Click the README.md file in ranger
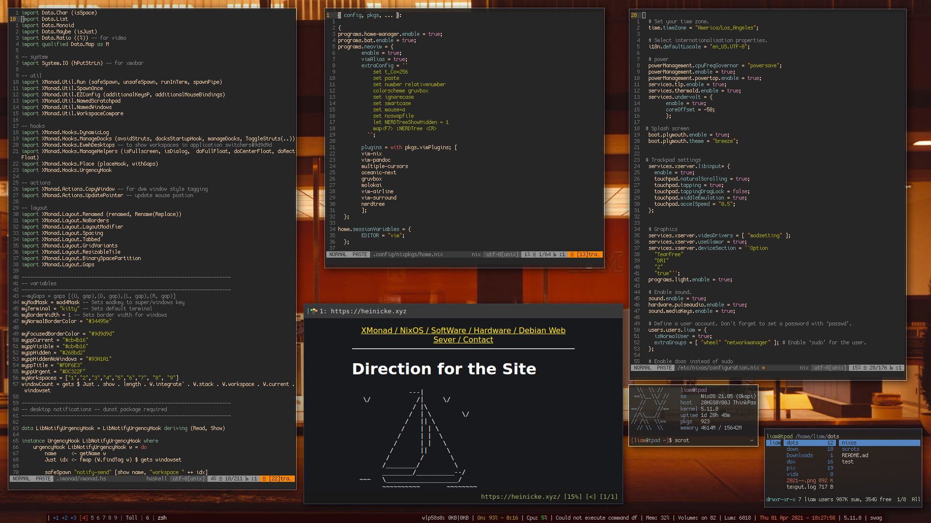Screen dimensions: 931x523 pos(854,456)
